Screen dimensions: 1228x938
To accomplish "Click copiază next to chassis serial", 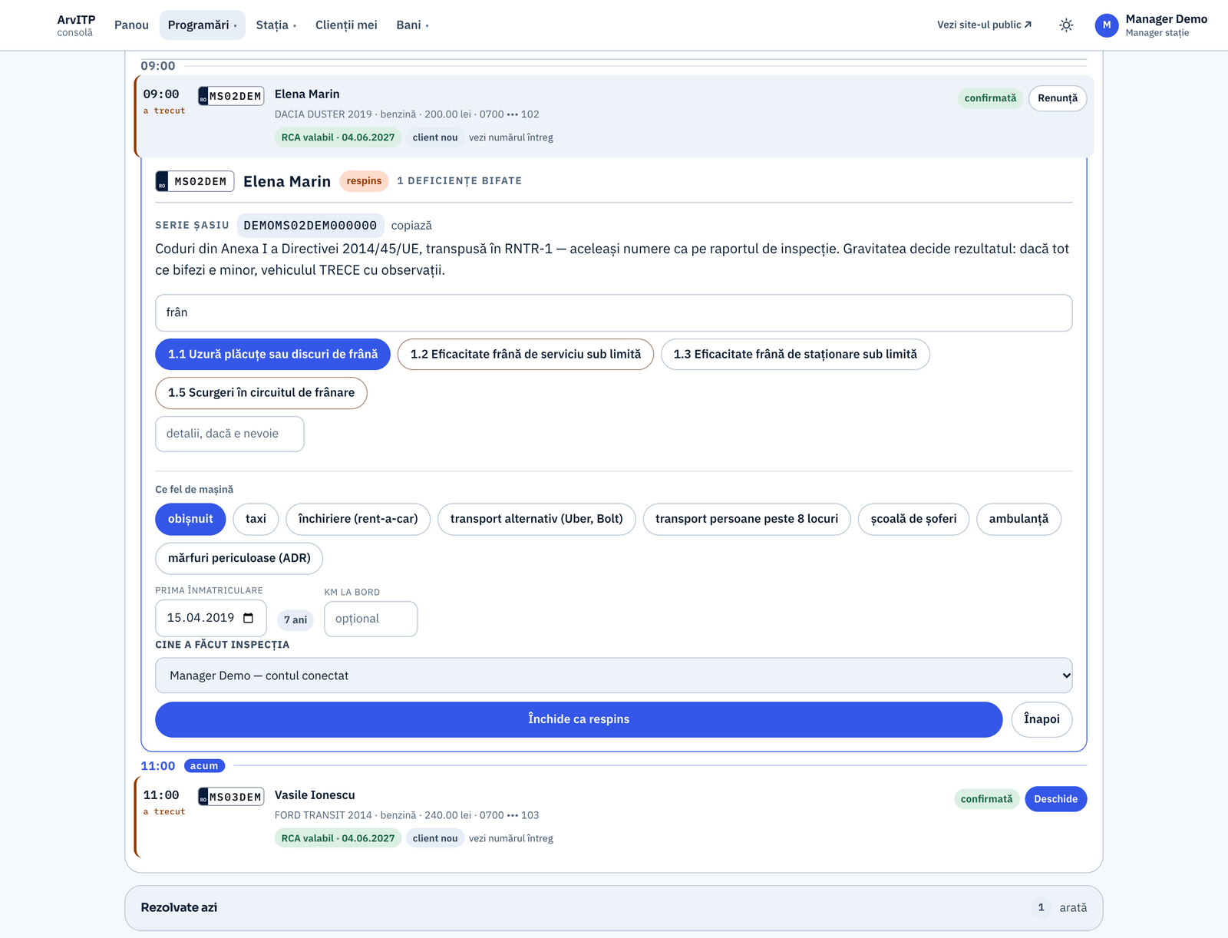I will click(411, 226).
